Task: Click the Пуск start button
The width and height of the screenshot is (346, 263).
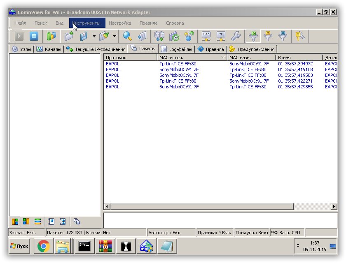Action: click(x=20, y=246)
